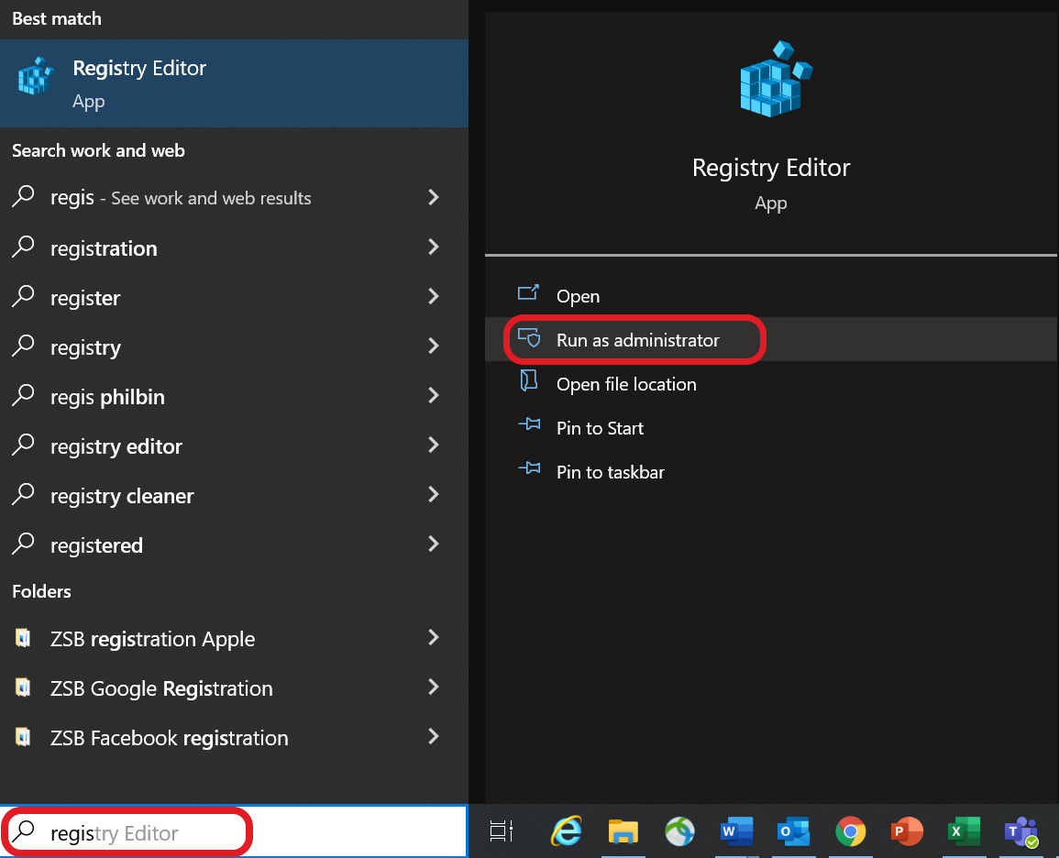Screen dimensions: 1059x858
Task: Open Internet Explorer from the taskbar
Action: (x=567, y=831)
